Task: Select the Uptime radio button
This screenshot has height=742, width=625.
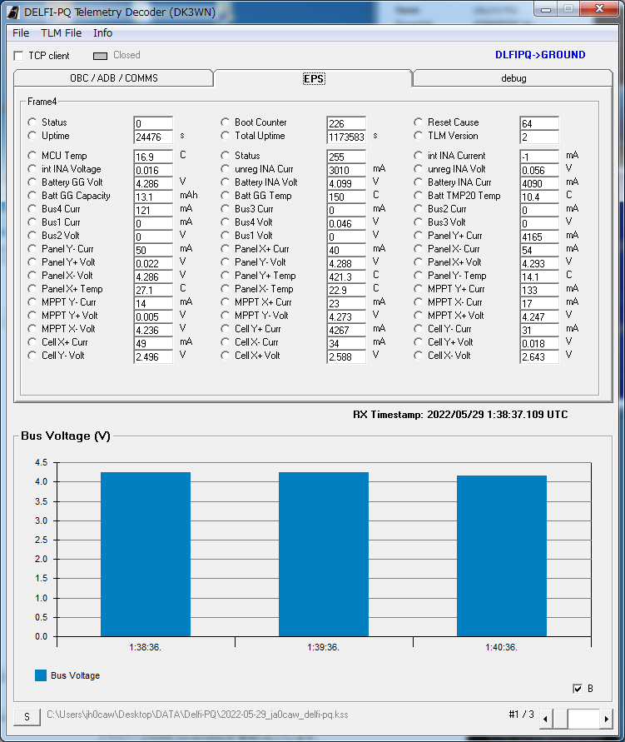Action: 32,136
